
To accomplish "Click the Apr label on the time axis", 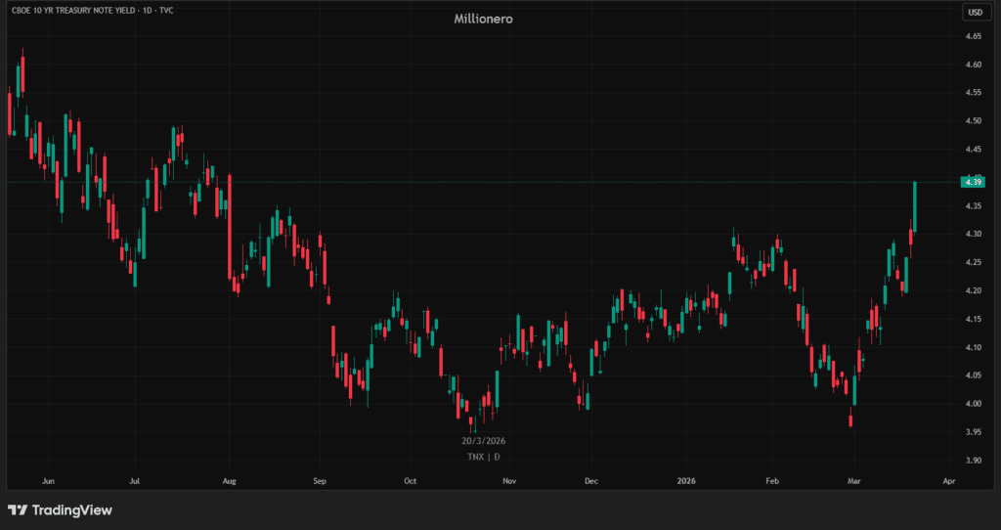I will click(x=947, y=481).
